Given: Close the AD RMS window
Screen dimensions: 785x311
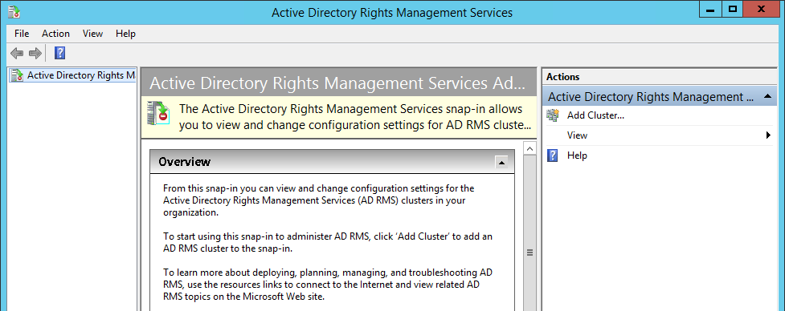Looking at the screenshot, I should pos(762,10).
